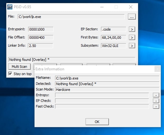Click the 'PEiD v0.95' window title text
The image size is (164, 135).
[23, 7]
